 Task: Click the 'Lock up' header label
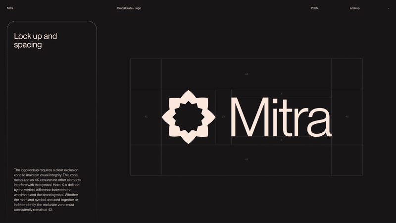[x=354, y=8]
